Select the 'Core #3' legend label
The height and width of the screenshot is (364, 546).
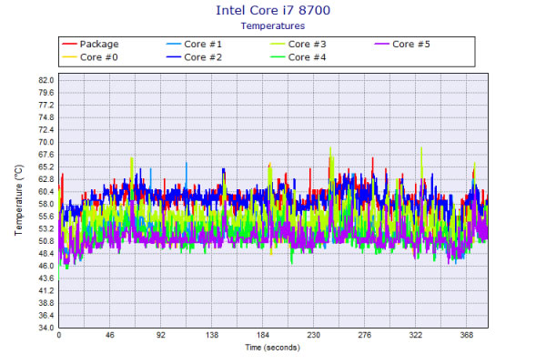pyautogui.click(x=308, y=45)
